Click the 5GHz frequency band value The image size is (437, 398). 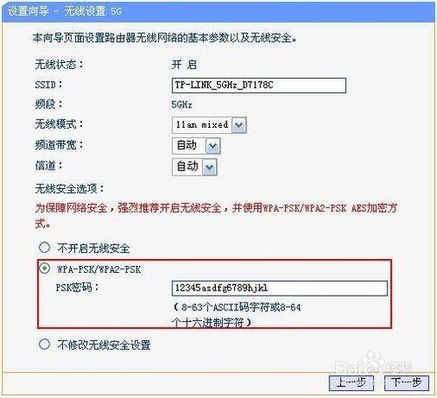(x=182, y=105)
